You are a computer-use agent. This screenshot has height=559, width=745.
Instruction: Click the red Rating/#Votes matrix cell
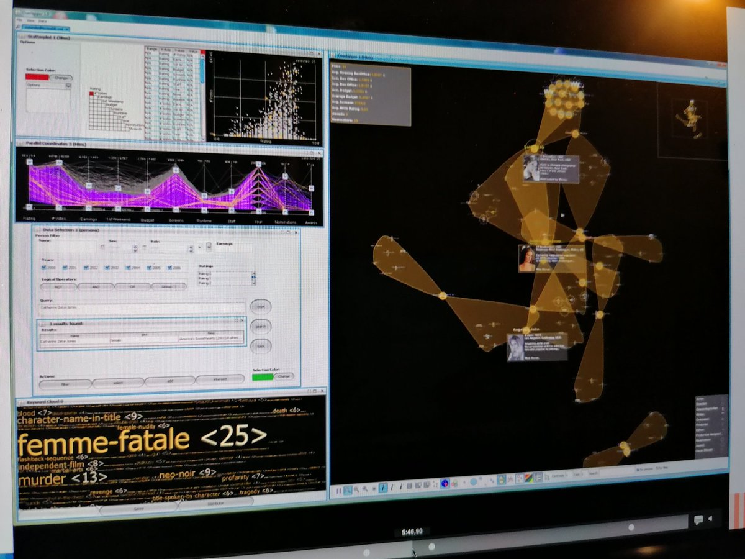pyautogui.click(x=91, y=94)
